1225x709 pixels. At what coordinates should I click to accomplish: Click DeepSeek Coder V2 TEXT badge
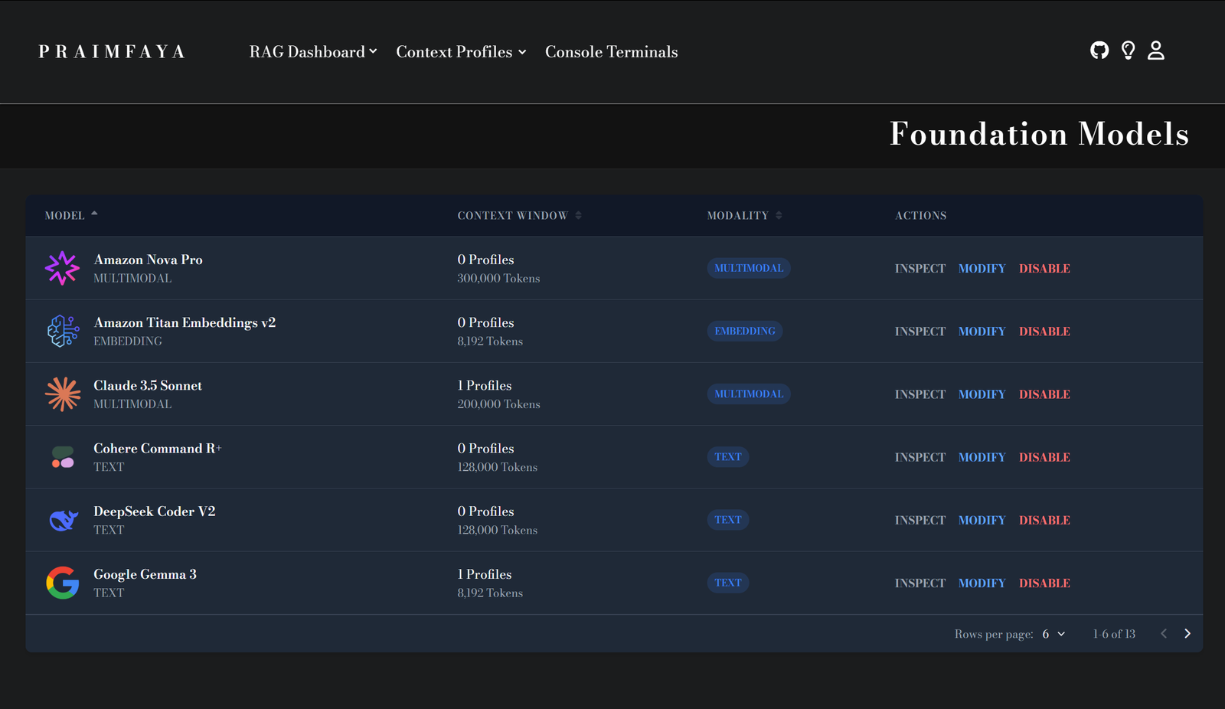tap(728, 520)
